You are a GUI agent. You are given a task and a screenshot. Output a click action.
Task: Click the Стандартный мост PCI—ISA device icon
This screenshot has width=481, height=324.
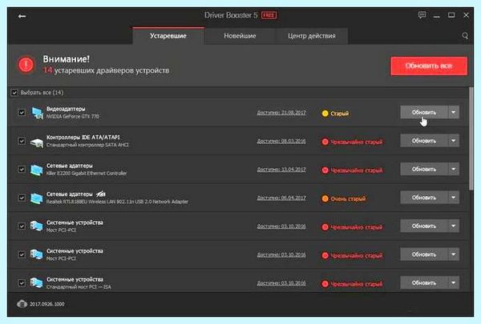pyautogui.click(x=37, y=282)
